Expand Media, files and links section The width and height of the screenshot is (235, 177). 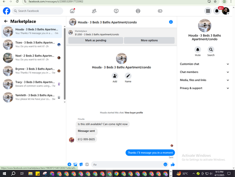point(204,80)
